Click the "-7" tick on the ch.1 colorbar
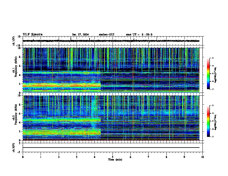This screenshot has height=176, width=228. pyautogui.click(x=212, y=89)
